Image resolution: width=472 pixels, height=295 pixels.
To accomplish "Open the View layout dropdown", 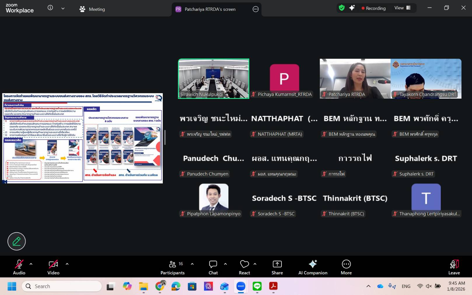I will pyautogui.click(x=403, y=8).
